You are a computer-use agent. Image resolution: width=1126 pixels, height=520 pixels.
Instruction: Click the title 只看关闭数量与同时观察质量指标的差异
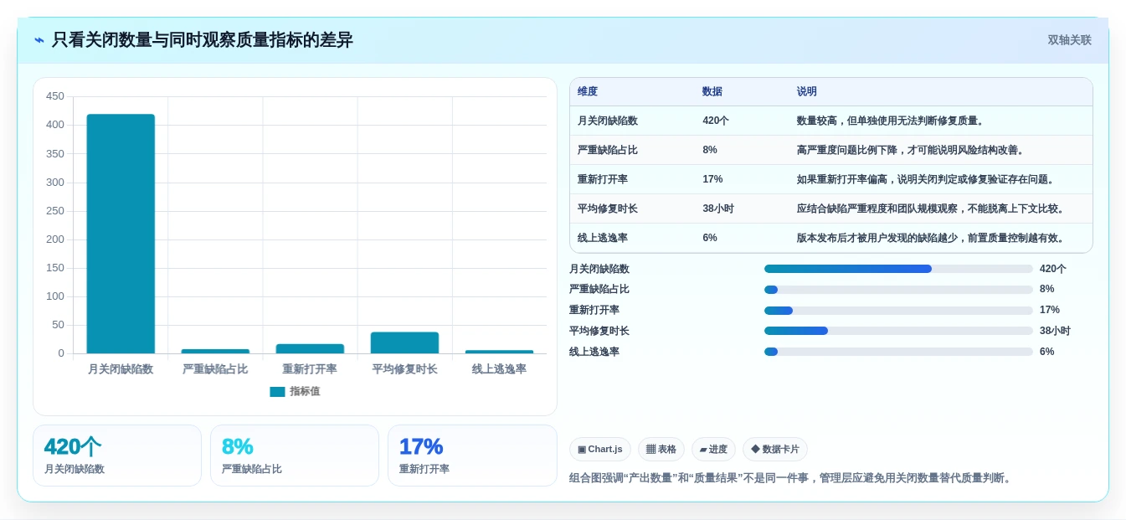click(203, 40)
